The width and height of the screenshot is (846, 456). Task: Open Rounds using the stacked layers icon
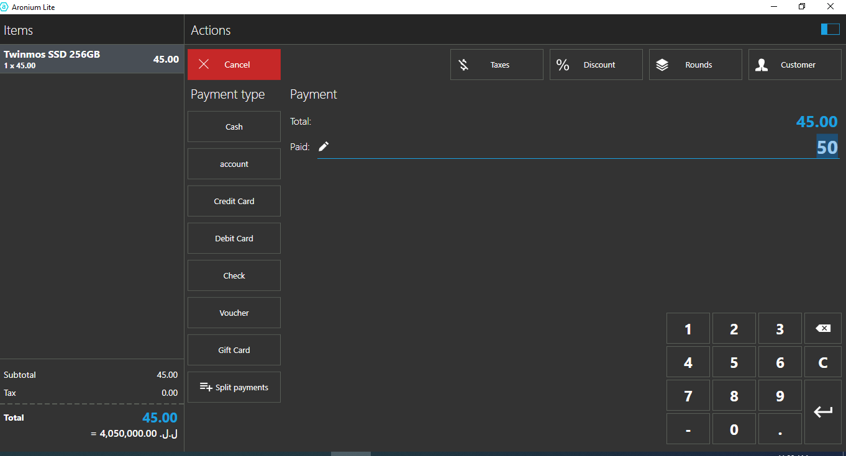(x=662, y=65)
